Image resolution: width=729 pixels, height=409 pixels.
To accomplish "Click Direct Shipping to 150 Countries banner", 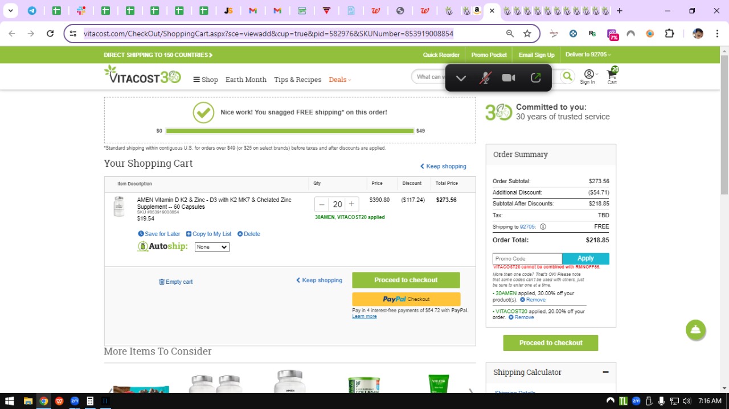I will (x=158, y=55).
